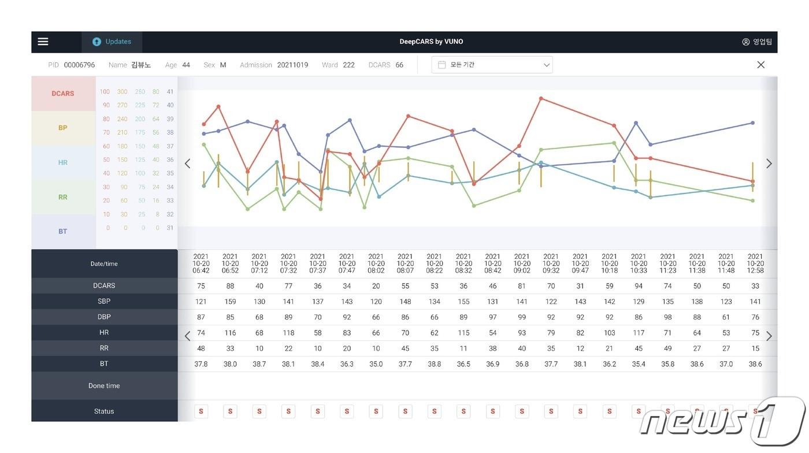Toggle the DCARS series legend
This screenshot has width=809, height=453.
click(x=63, y=94)
